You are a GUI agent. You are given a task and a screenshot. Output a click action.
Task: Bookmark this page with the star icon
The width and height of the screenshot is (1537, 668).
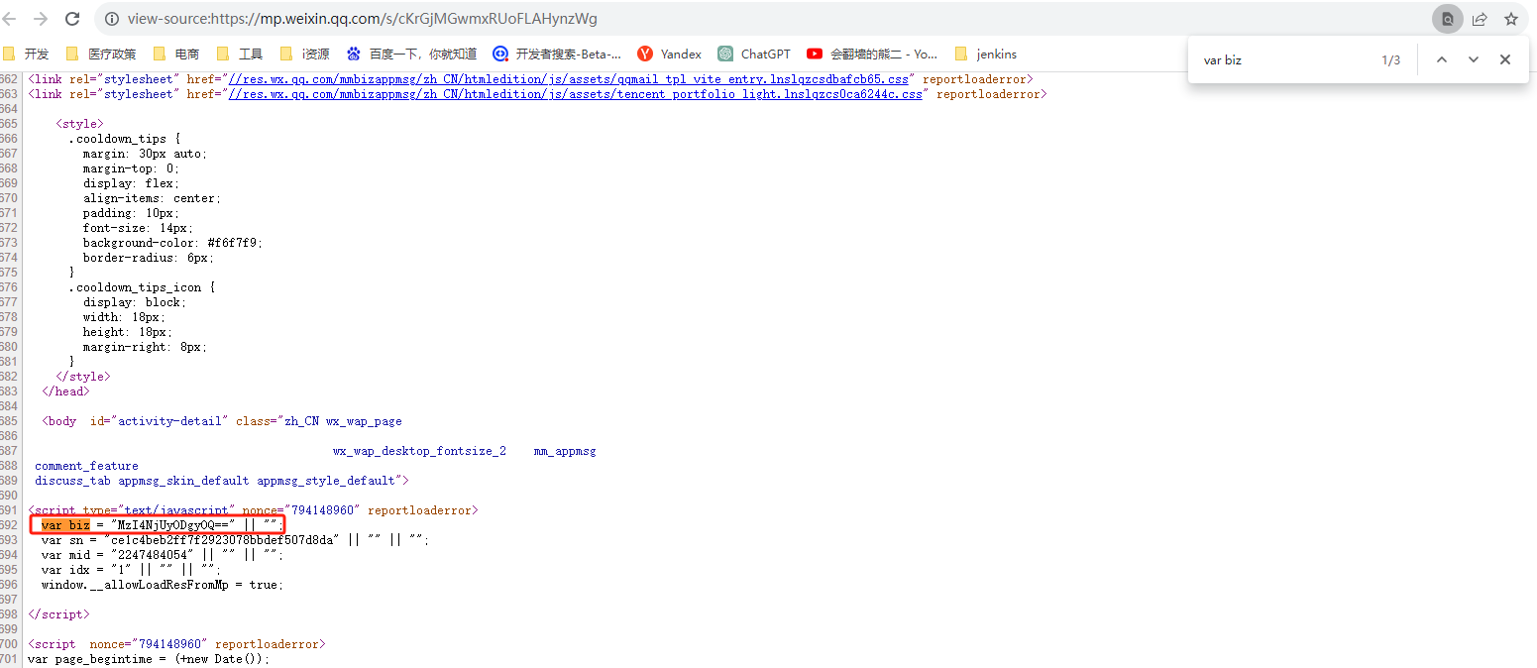1511,19
